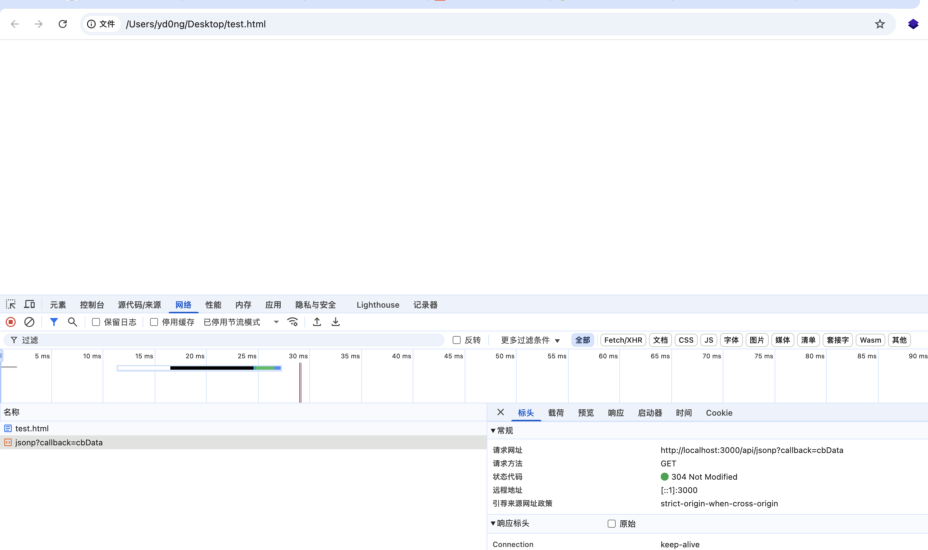928x550 pixels.
Task: Toggle device toolbar icon
Action: [30, 305]
